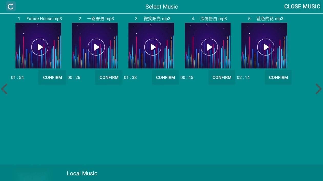This screenshot has width=323, height=181.
Task: Go to previous page with left arrow
Action: coord(4,89)
